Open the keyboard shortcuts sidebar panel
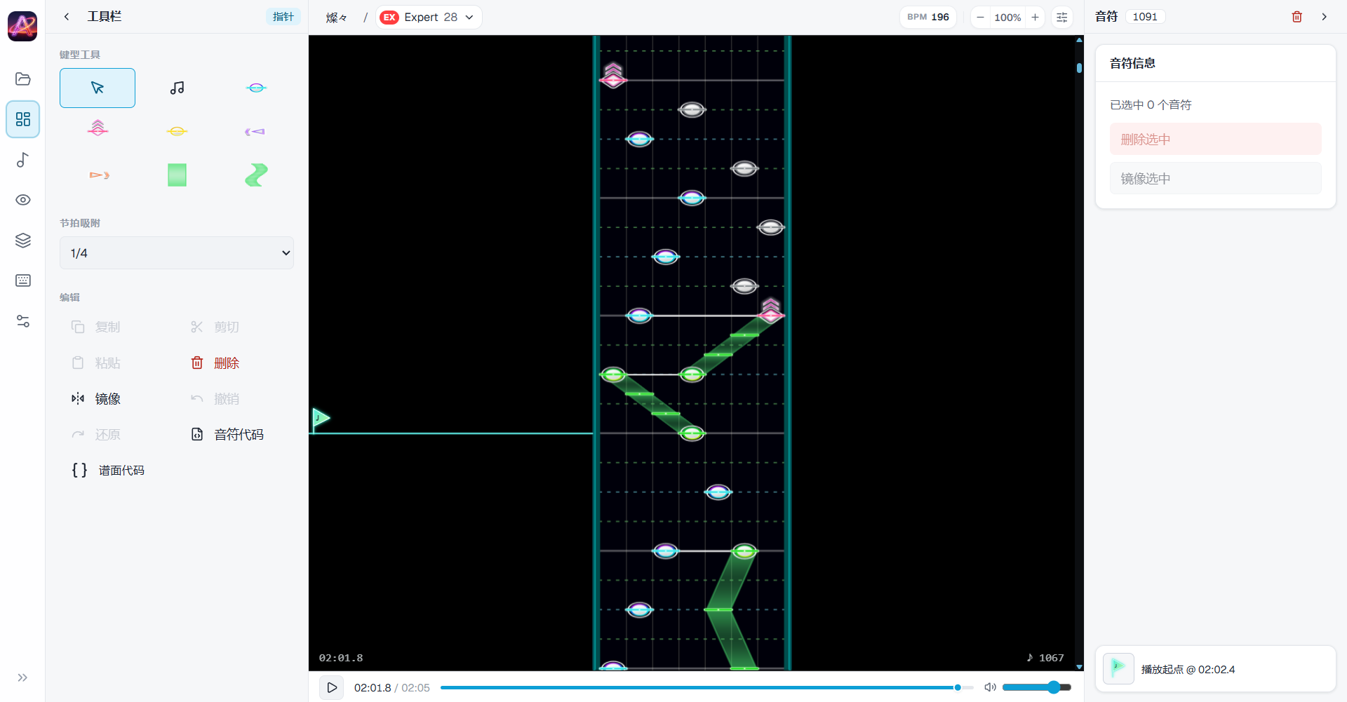This screenshot has width=1347, height=702. [22, 281]
